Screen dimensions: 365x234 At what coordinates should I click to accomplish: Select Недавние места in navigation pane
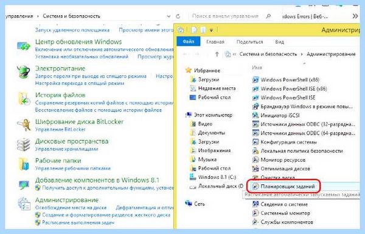[217, 89]
